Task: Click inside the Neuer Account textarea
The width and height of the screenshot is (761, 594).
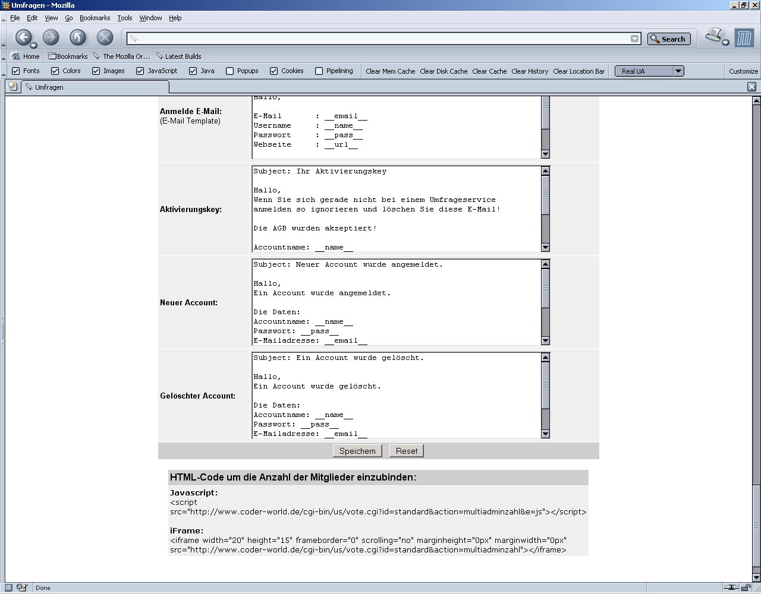Action: [x=397, y=302]
